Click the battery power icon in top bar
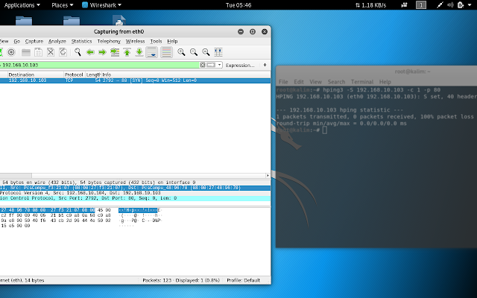Viewport: 477px width, 298px height. pyautogui.click(x=461, y=5)
